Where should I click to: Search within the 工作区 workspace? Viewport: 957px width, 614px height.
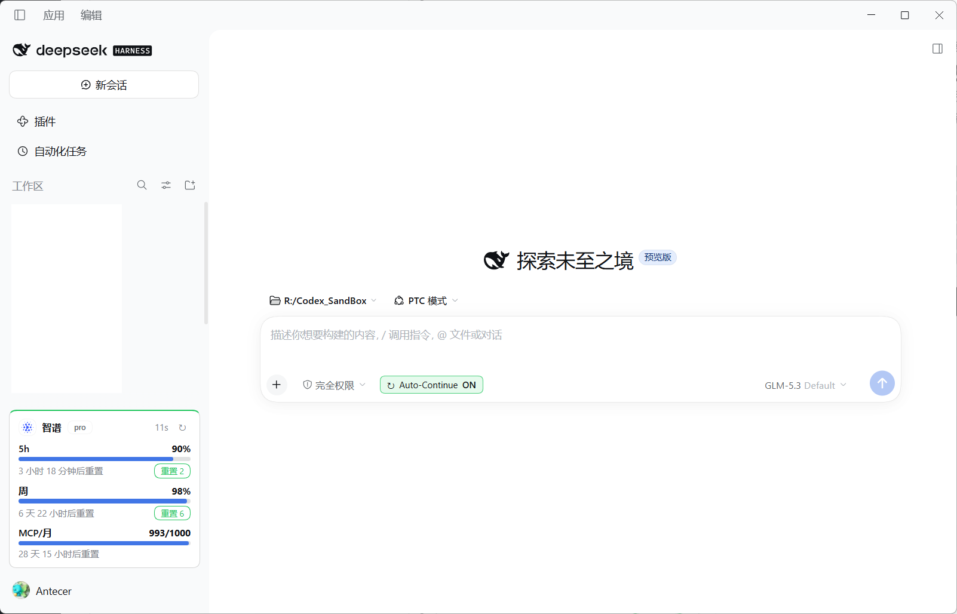click(142, 185)
